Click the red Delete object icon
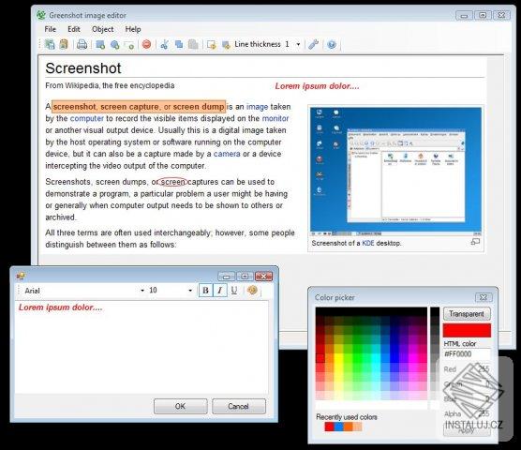Screen dimensions: 521x450 (146, 44)
